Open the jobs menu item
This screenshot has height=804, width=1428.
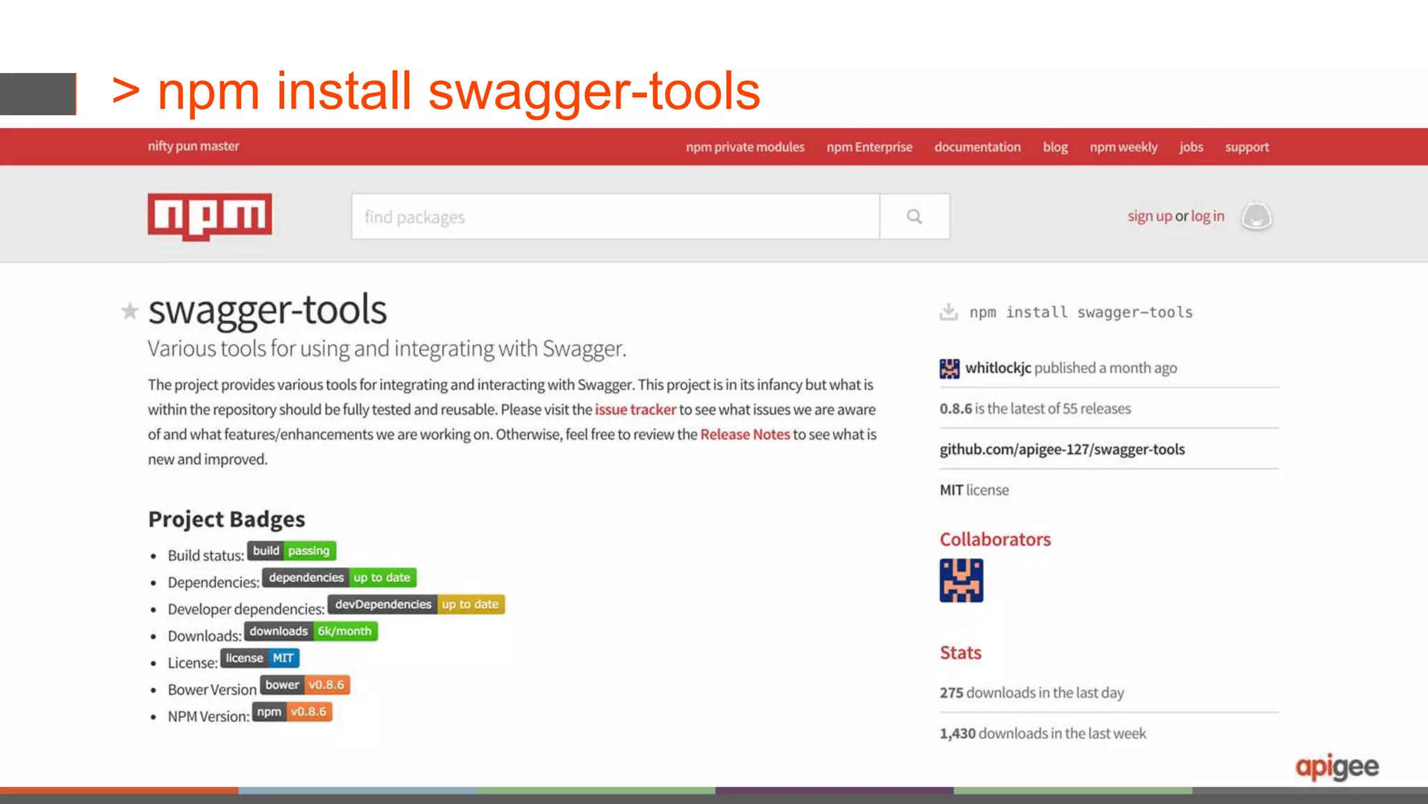tap(1191, 147)
